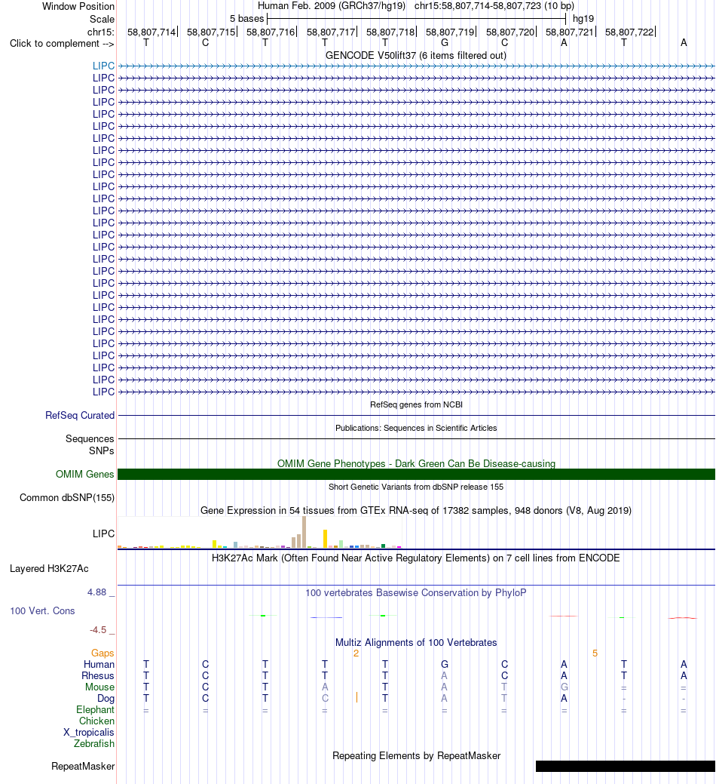Click the LIPC label beside the GTEx bar chart

[103, 534]
